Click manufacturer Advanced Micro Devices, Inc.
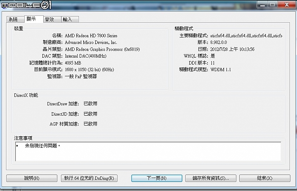Viewport: 297px width, 191px height. pos(91,42)
